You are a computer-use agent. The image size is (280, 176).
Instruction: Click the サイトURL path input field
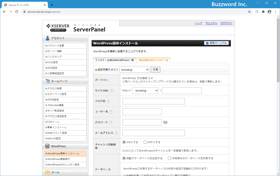pos(182,91)
